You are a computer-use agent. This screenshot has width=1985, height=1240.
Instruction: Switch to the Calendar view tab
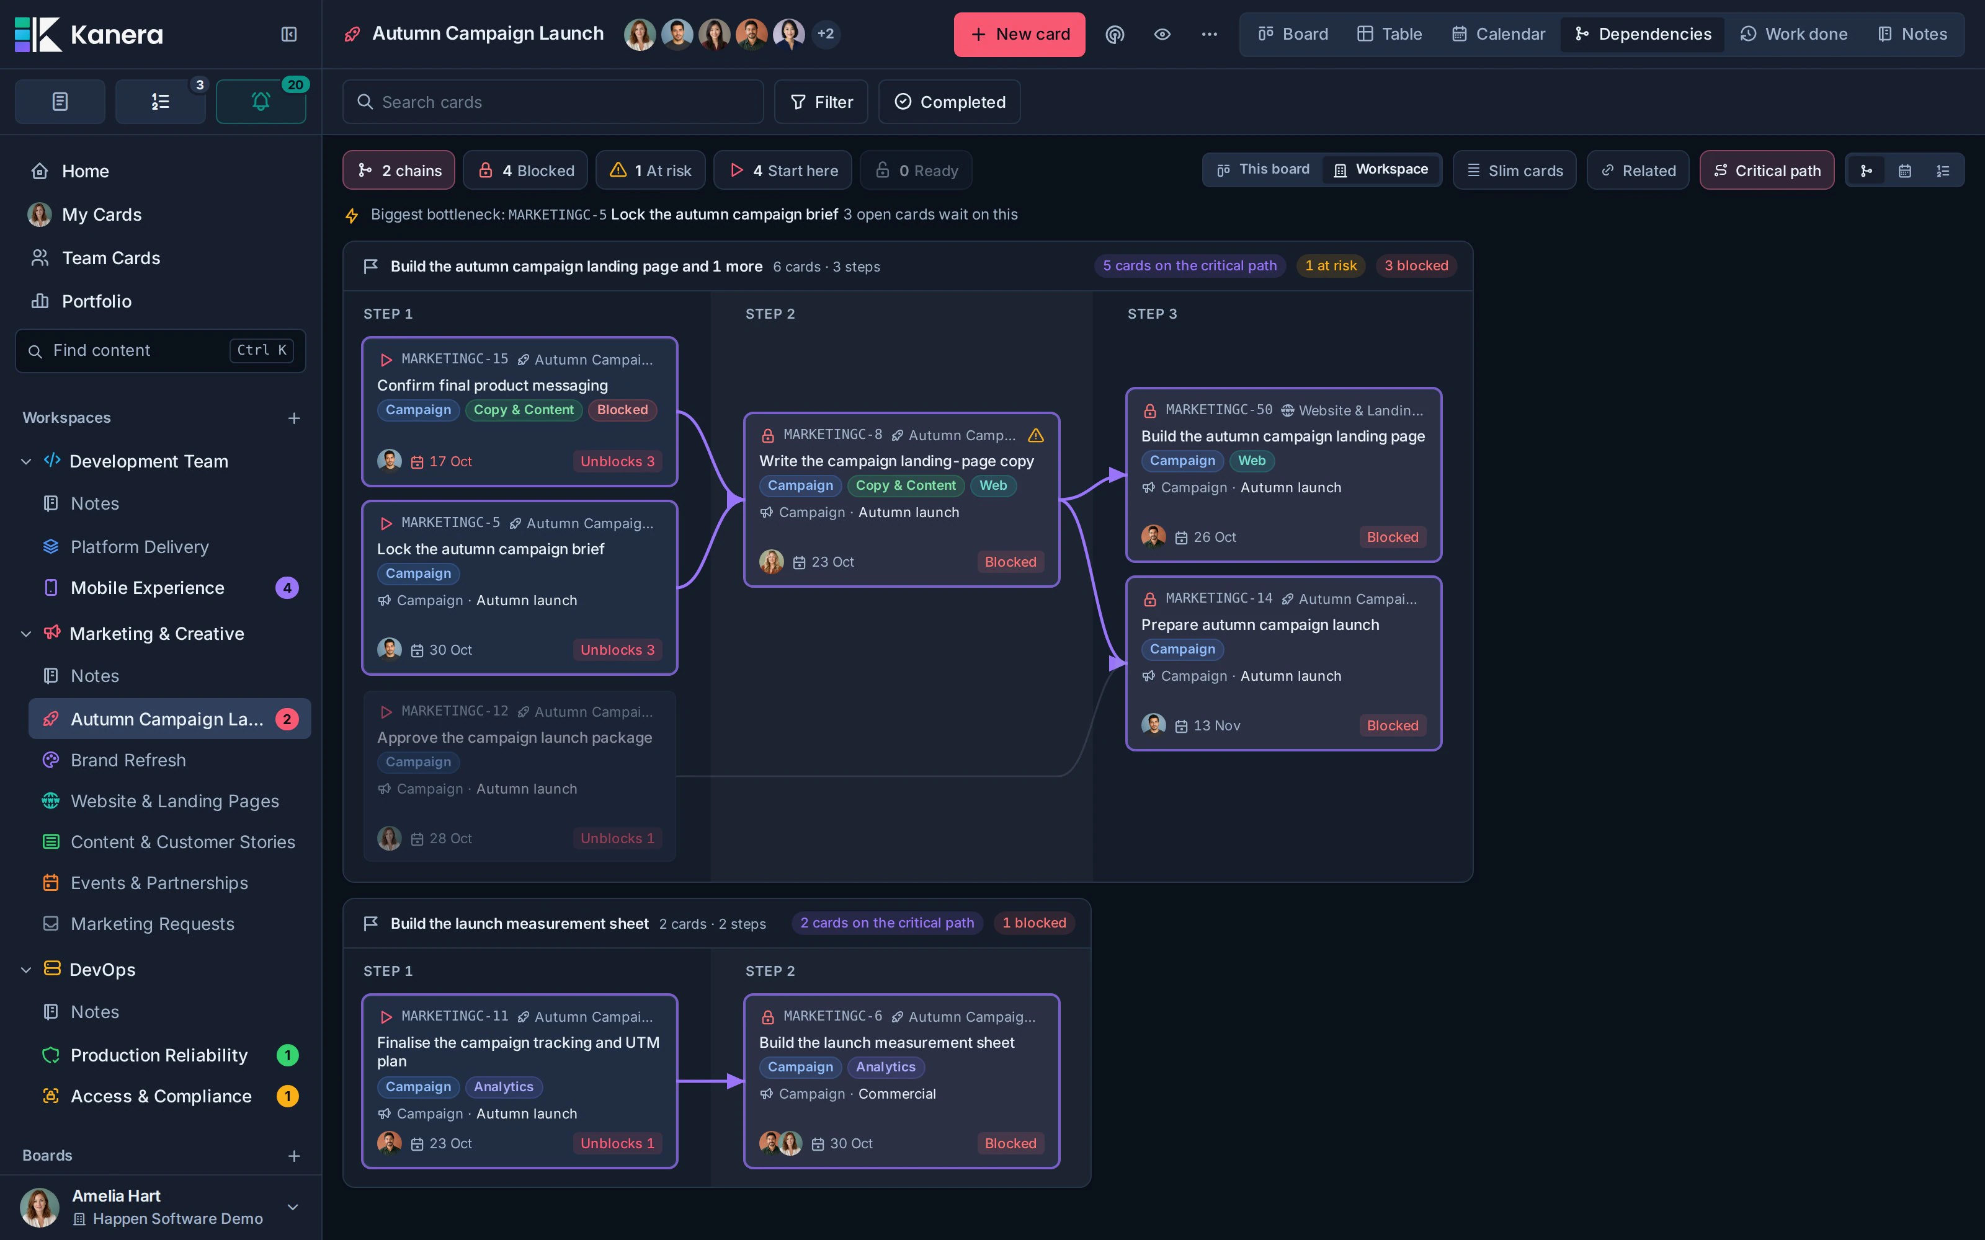coord(1499,33)
